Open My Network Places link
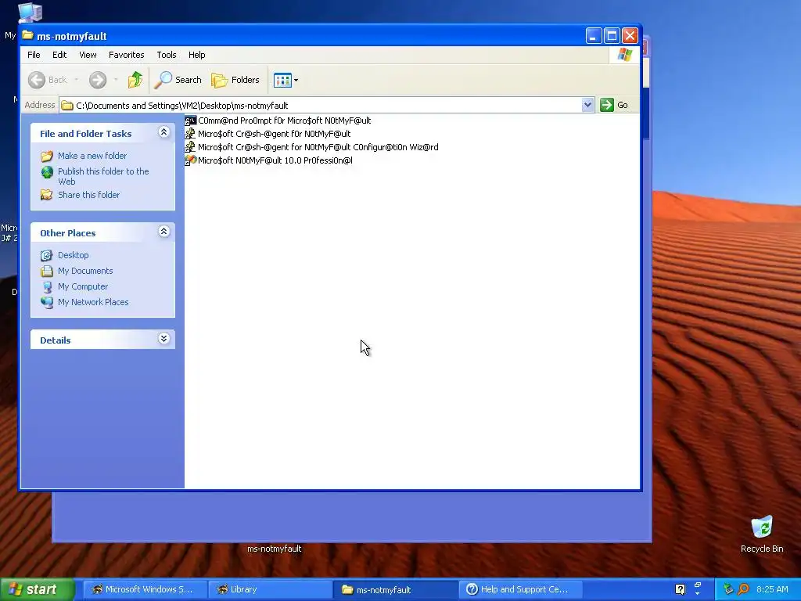This screenshot has height=601, width=801. point(93,302)
